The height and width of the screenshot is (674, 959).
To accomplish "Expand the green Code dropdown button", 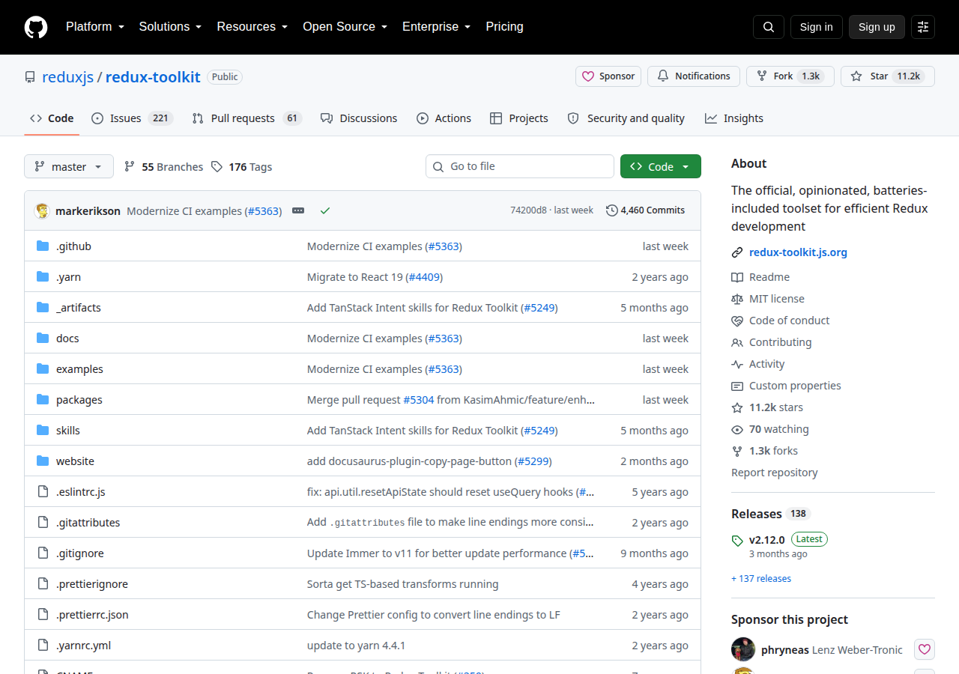I will point(661,166).
